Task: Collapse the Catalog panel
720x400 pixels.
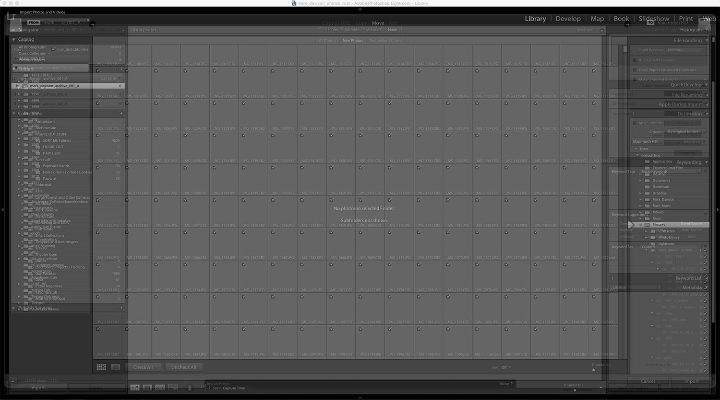Action: pyautogui.click(x=13, y=39)
